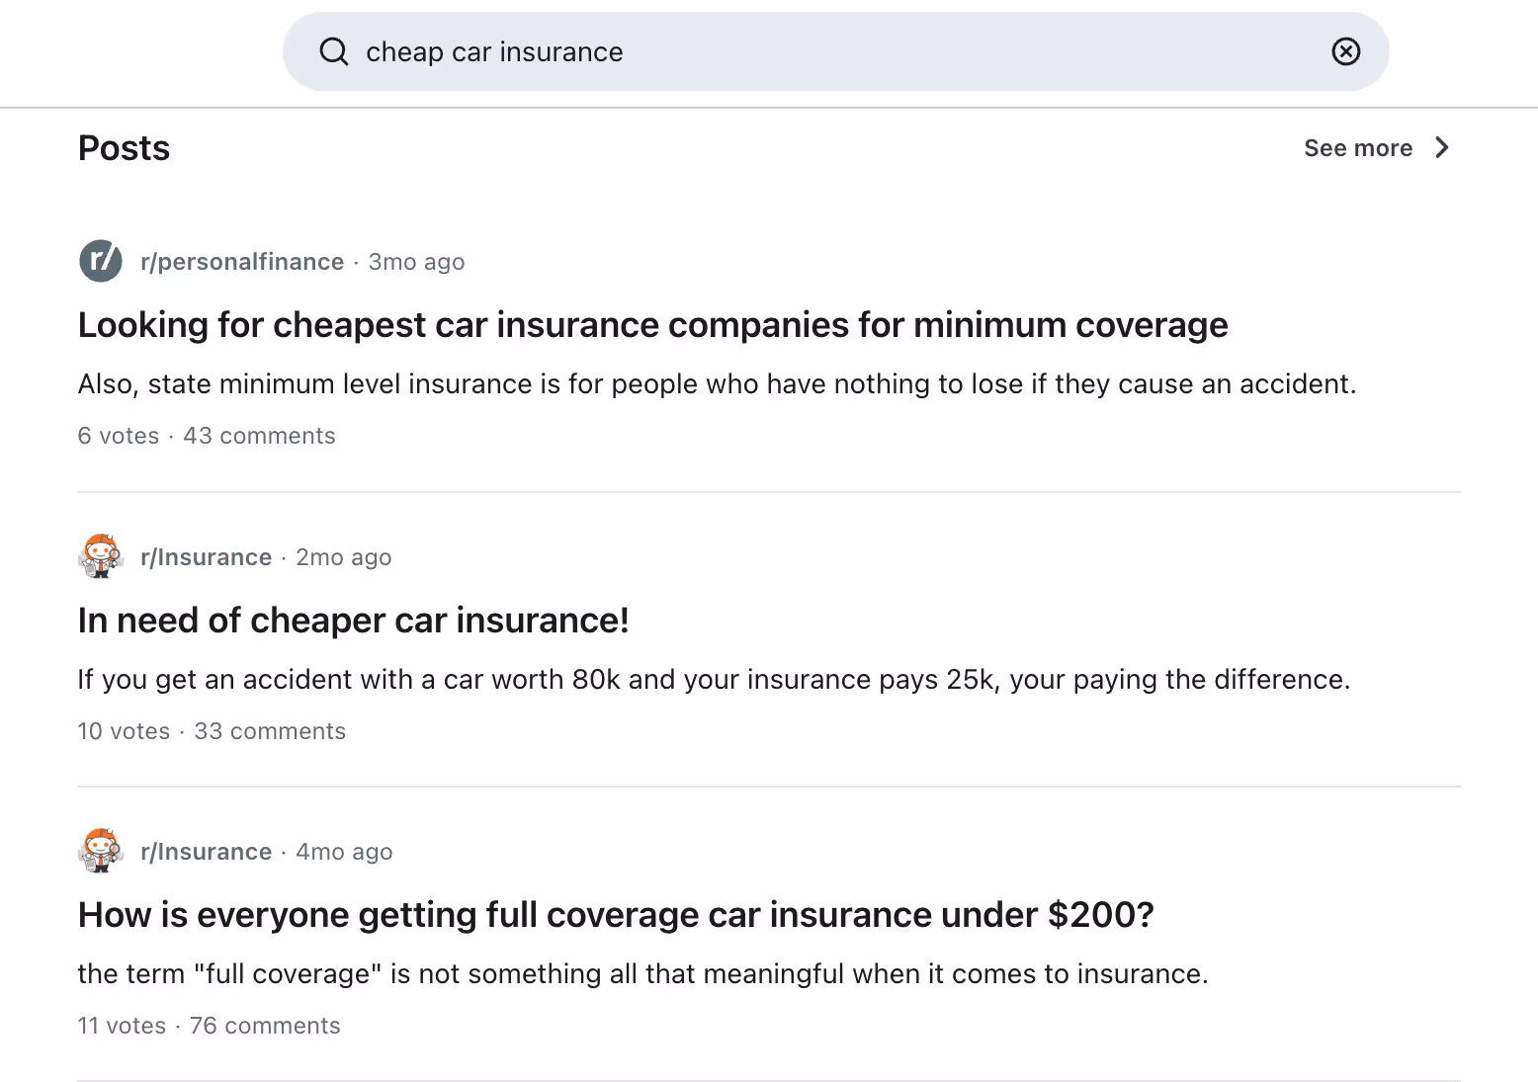The image size is (1538, 1082).
Task: Select the r/Insurance community name
Action: coord(207,556)
